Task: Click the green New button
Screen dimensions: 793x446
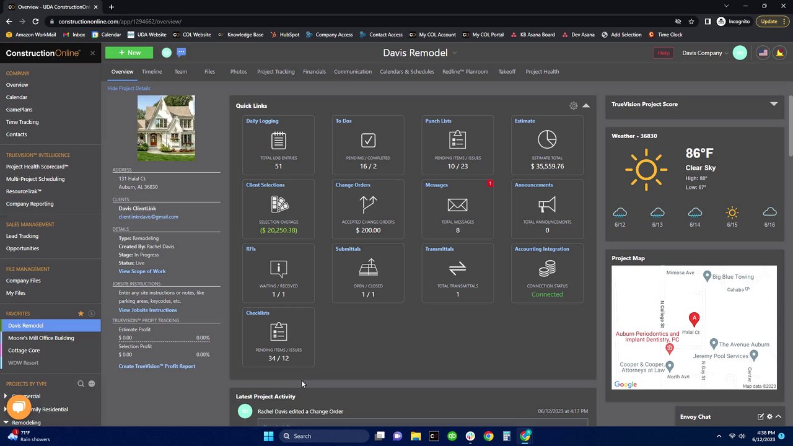Action: (129, 53)
